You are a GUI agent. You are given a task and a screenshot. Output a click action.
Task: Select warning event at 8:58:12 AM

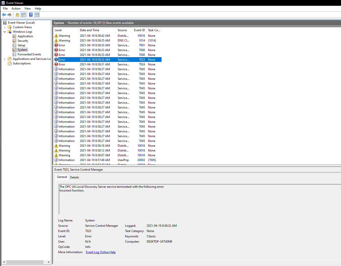(x=108, y=150)
